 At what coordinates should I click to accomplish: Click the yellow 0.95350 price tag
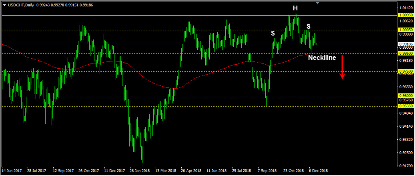point(405,106)
